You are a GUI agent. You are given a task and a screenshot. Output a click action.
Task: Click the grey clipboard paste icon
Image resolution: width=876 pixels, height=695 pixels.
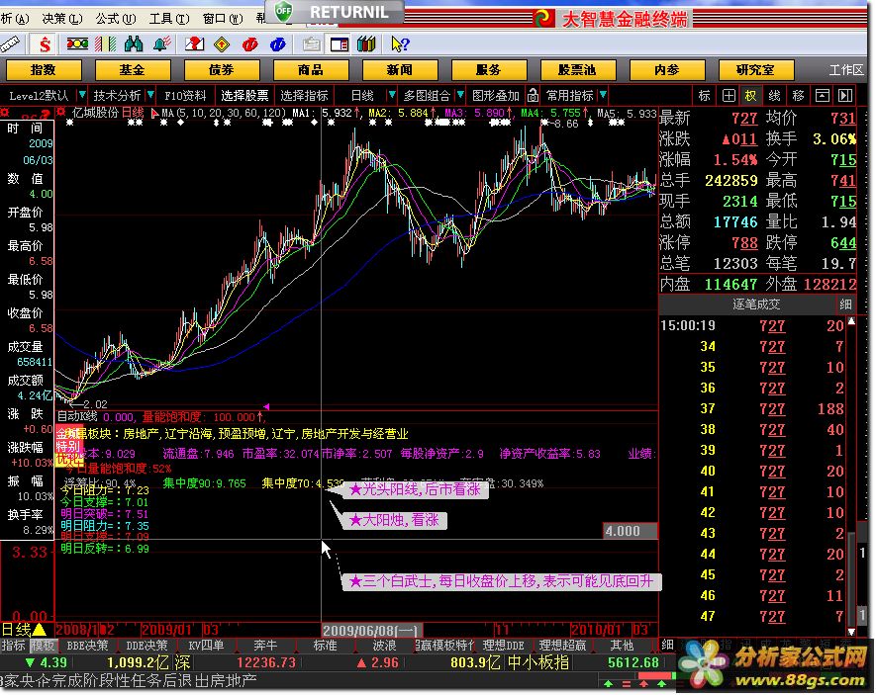click(x=311, y=44)
